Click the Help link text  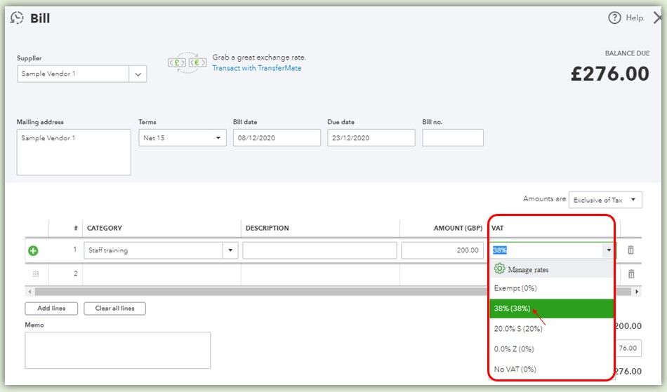click(634, 18)
